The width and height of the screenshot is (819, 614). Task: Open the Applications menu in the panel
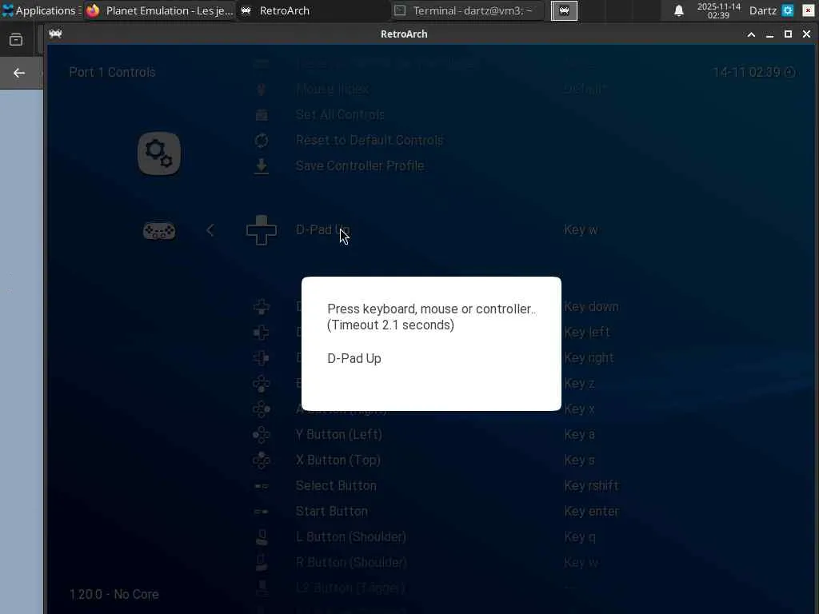(42, 10)
